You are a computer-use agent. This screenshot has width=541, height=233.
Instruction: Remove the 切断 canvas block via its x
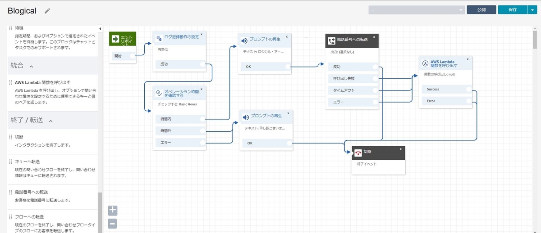401,149
